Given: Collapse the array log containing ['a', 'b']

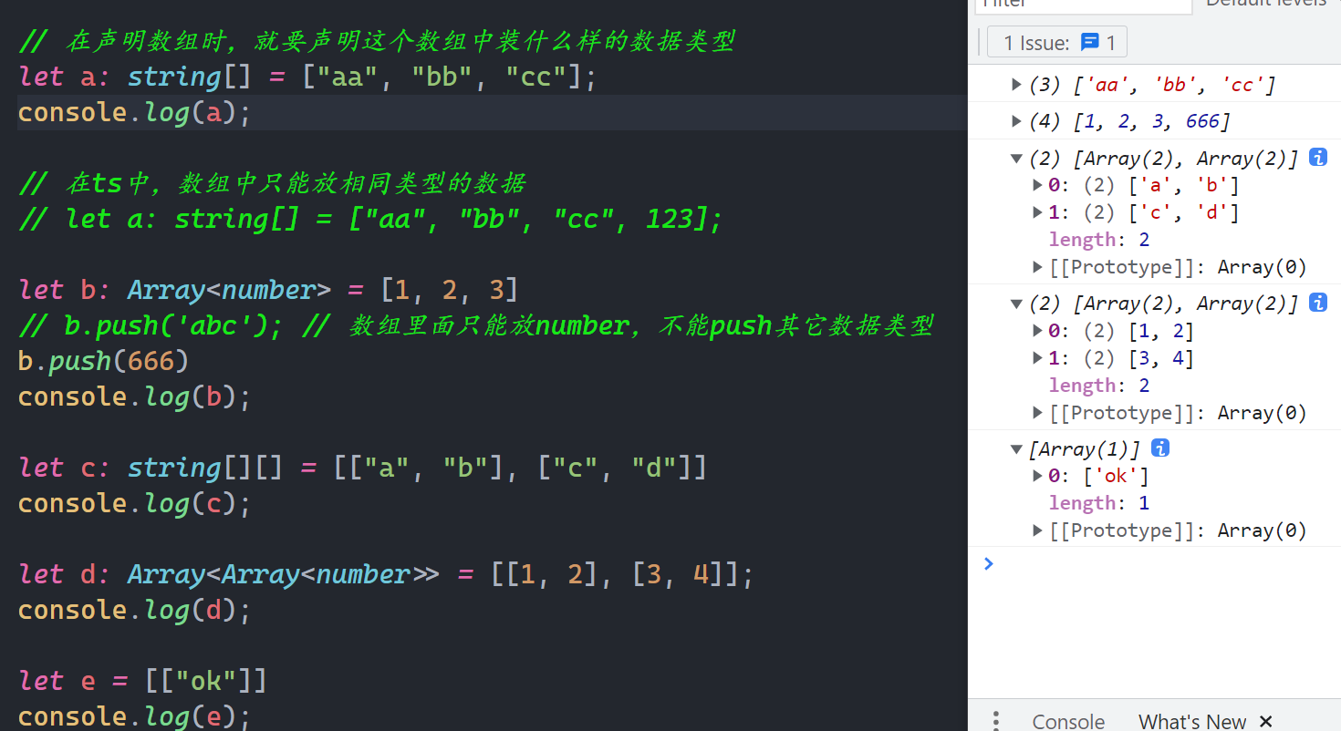Looking at the screenshot, I should click(1016, 159).
